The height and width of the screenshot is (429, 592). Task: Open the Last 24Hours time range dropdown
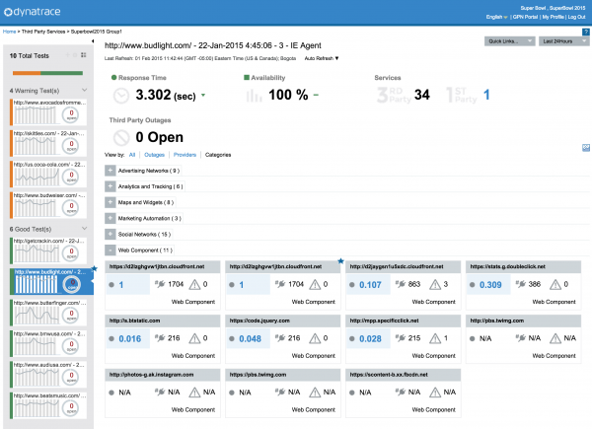click(564, 41)
